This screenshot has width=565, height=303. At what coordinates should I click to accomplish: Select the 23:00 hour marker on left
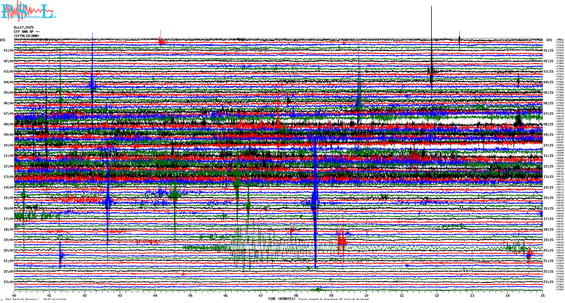[x=8, y=282]
